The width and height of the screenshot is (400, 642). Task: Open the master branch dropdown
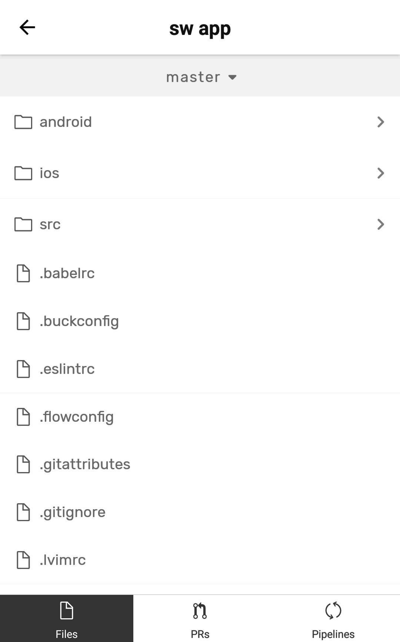pos(200,77)
